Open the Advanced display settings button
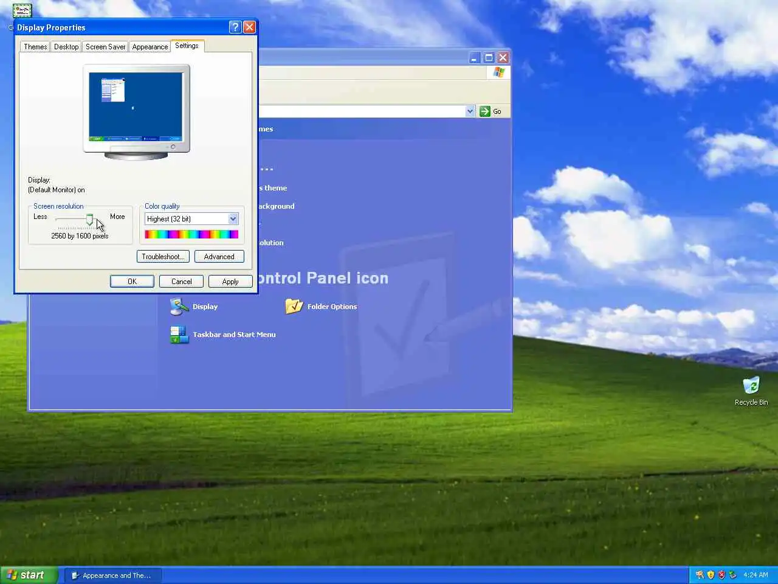The image size is (778, 584). [219, 257]
